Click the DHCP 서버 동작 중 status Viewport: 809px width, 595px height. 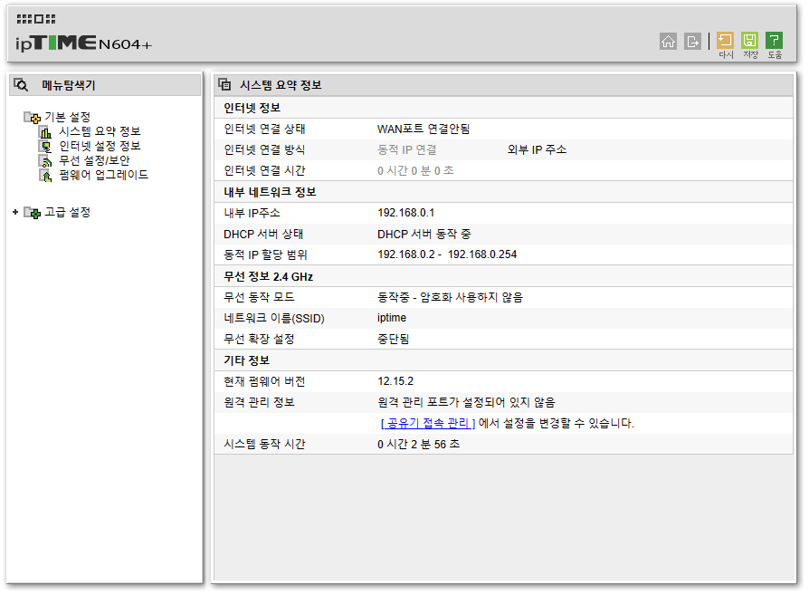tap(424, 235)
